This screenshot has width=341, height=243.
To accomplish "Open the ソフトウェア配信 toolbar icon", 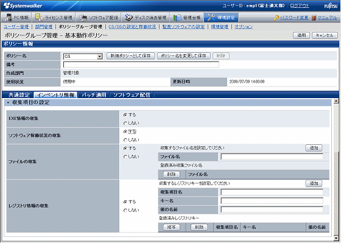I will click(83, 18).
